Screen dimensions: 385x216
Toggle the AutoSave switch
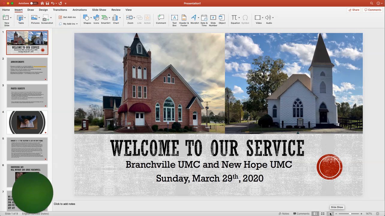click(x=34, y=3)
